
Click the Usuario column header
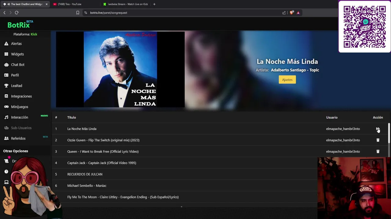pos(332,117)
